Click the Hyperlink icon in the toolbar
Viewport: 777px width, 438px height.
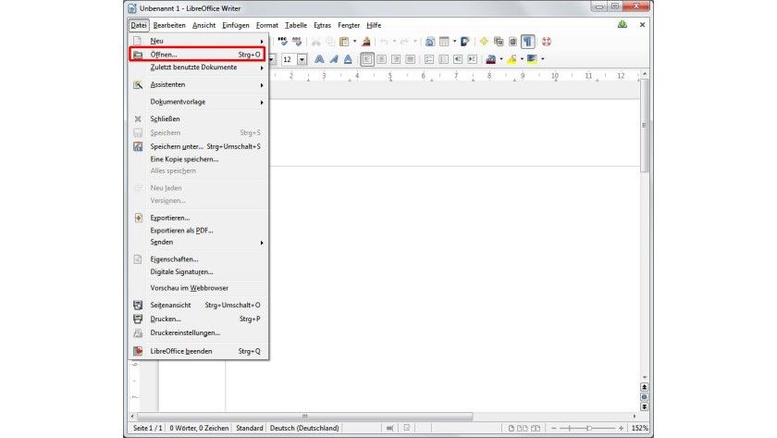click(x=429, y=42)
